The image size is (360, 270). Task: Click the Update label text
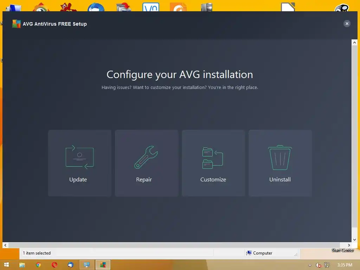78,180
